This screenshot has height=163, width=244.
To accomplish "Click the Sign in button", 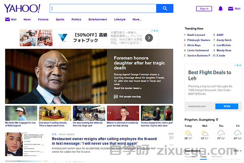I will 204,9.
